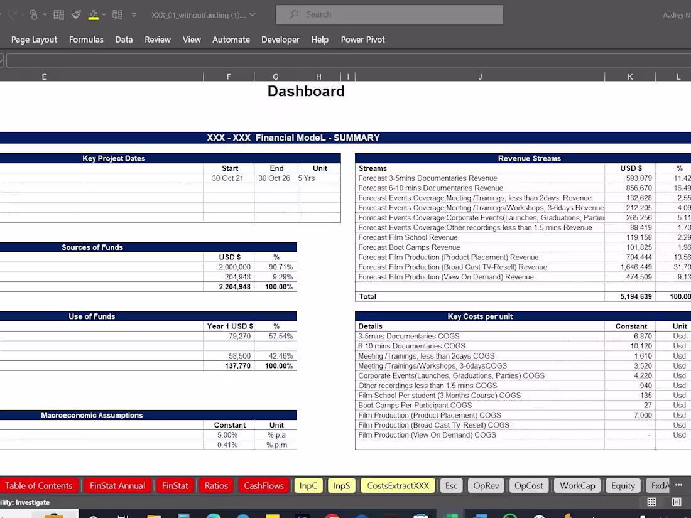Open the Esc sheet tab
The height and width of the screenshot is (518, 691).
pos(451,486)
